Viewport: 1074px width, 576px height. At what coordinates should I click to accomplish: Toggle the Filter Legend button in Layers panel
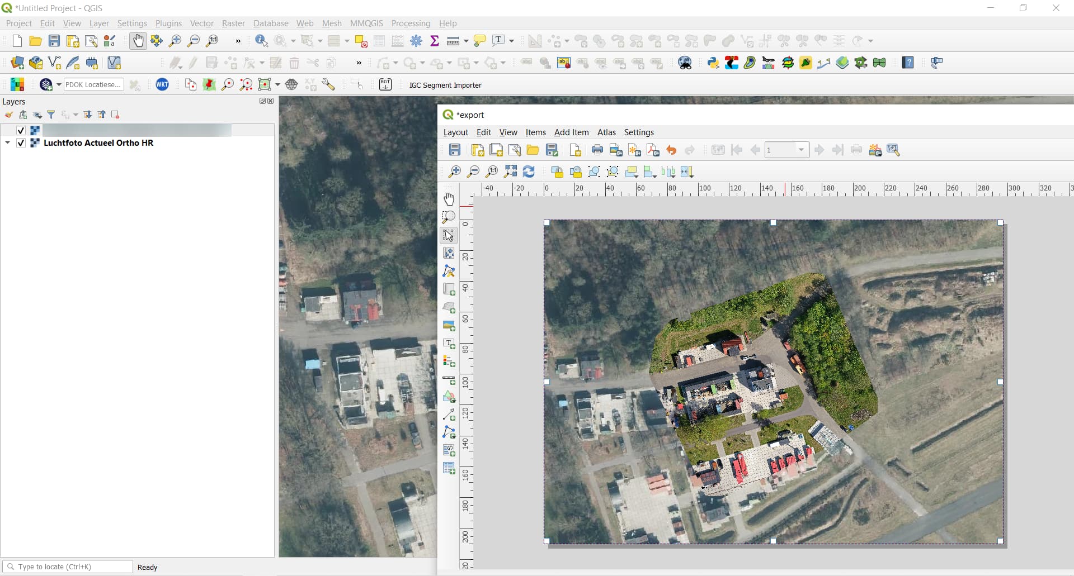coord(51,115)
